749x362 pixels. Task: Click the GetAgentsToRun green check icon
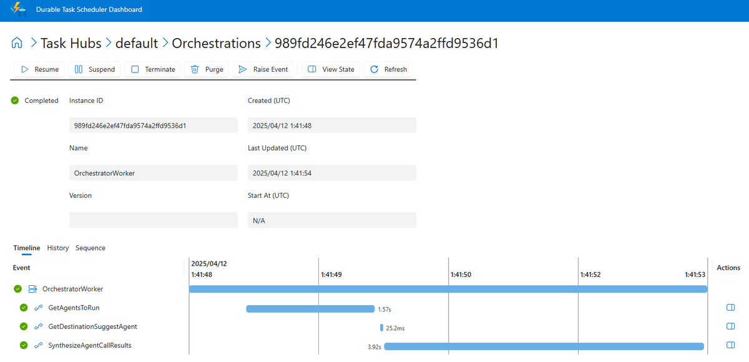24,308
